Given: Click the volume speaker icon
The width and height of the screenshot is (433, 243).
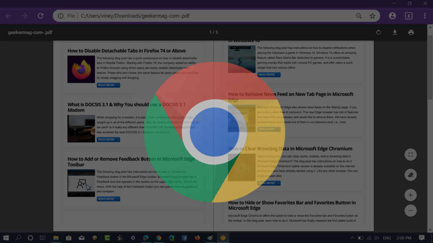Looking at the screenshot, I should [377, 238].
